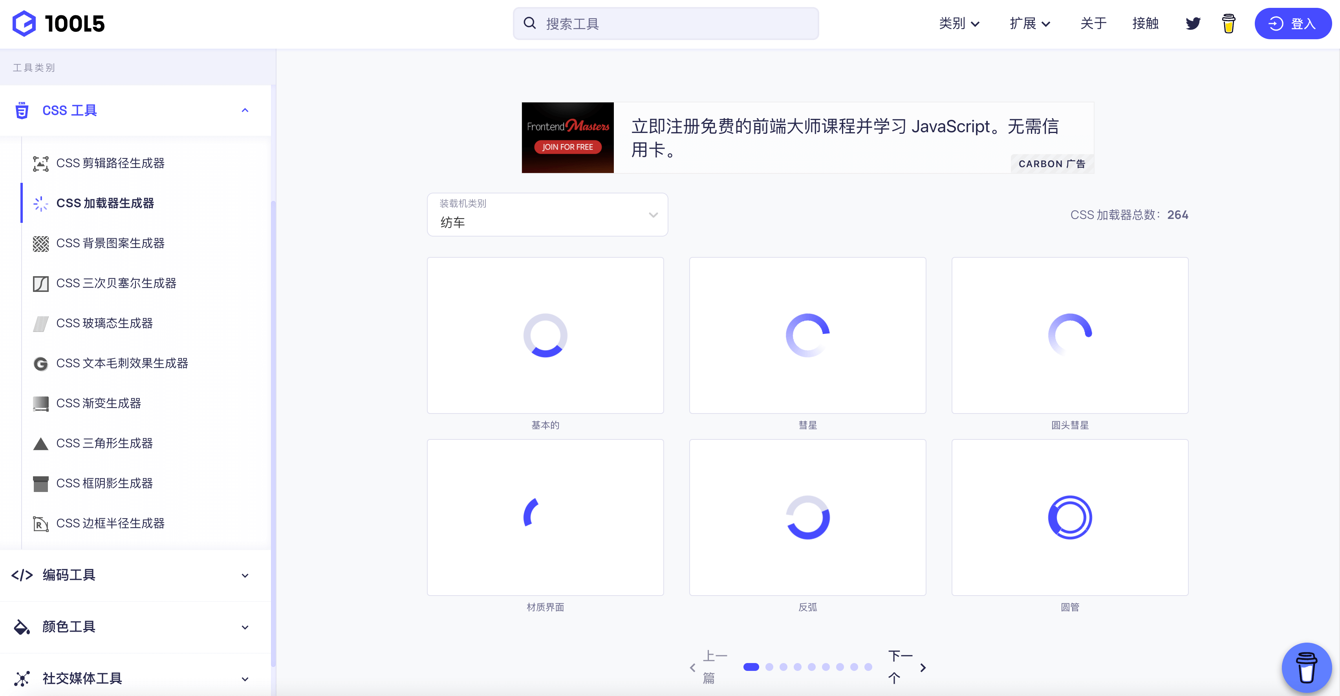This screenshot has width=1340, height=696.
Task: Collapse the CSS 工具 category
Action: (245, 110)
